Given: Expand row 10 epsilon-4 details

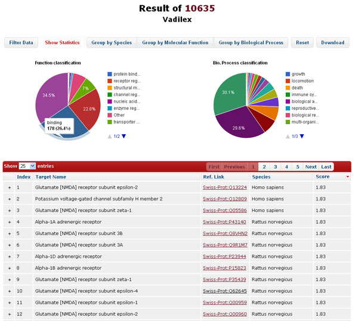Looking at the screenshot, I should (10, 291).
